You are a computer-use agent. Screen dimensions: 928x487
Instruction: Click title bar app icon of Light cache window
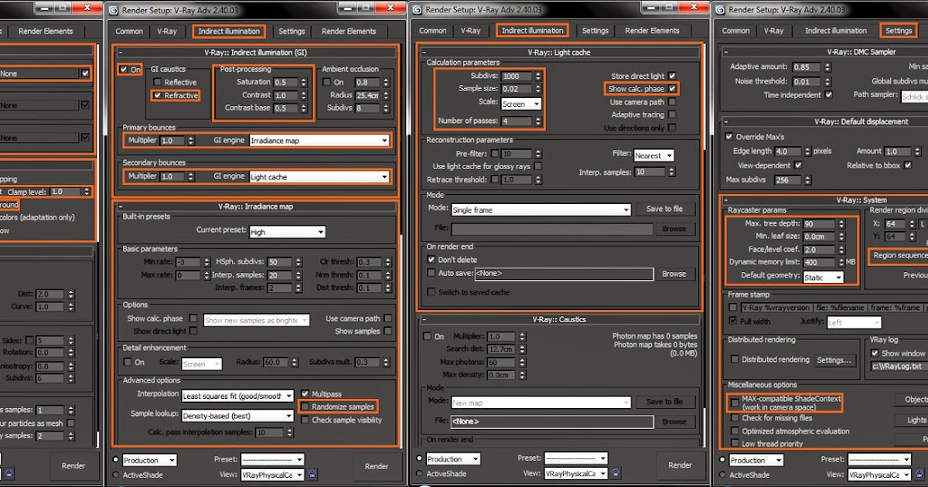click(418, 10)
